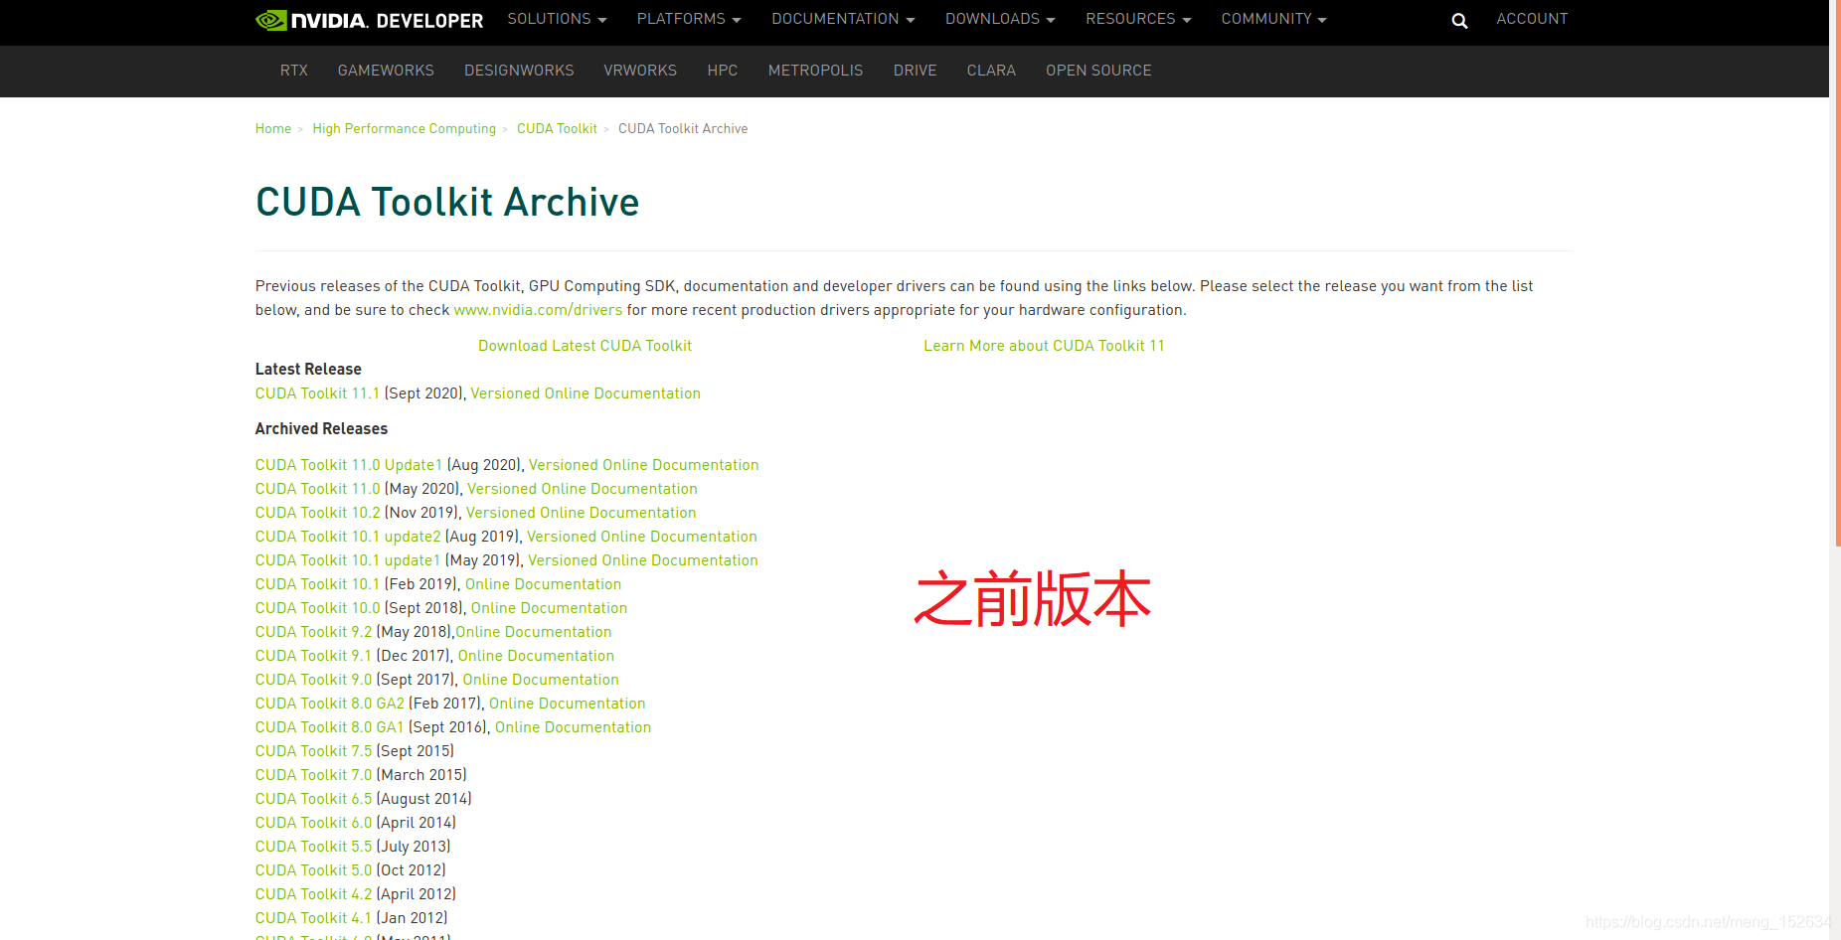Open CUDA Toolkit 11.0 Update1 link
The height and width of the screenshot is (940, 1841).
click(349, 465)
